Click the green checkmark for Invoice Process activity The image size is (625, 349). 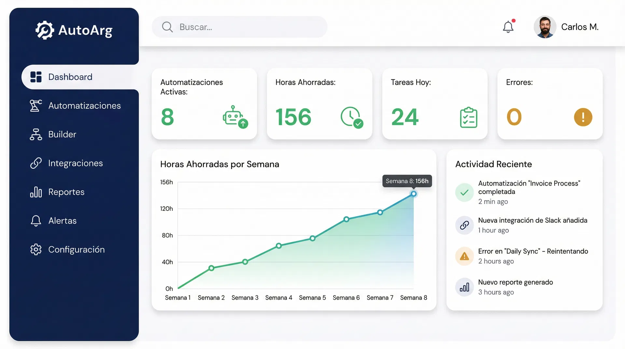tap(464, 192)
